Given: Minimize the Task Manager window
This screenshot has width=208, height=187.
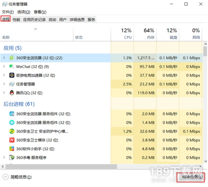Looking at the screenshot, I should tap(171, 4).
